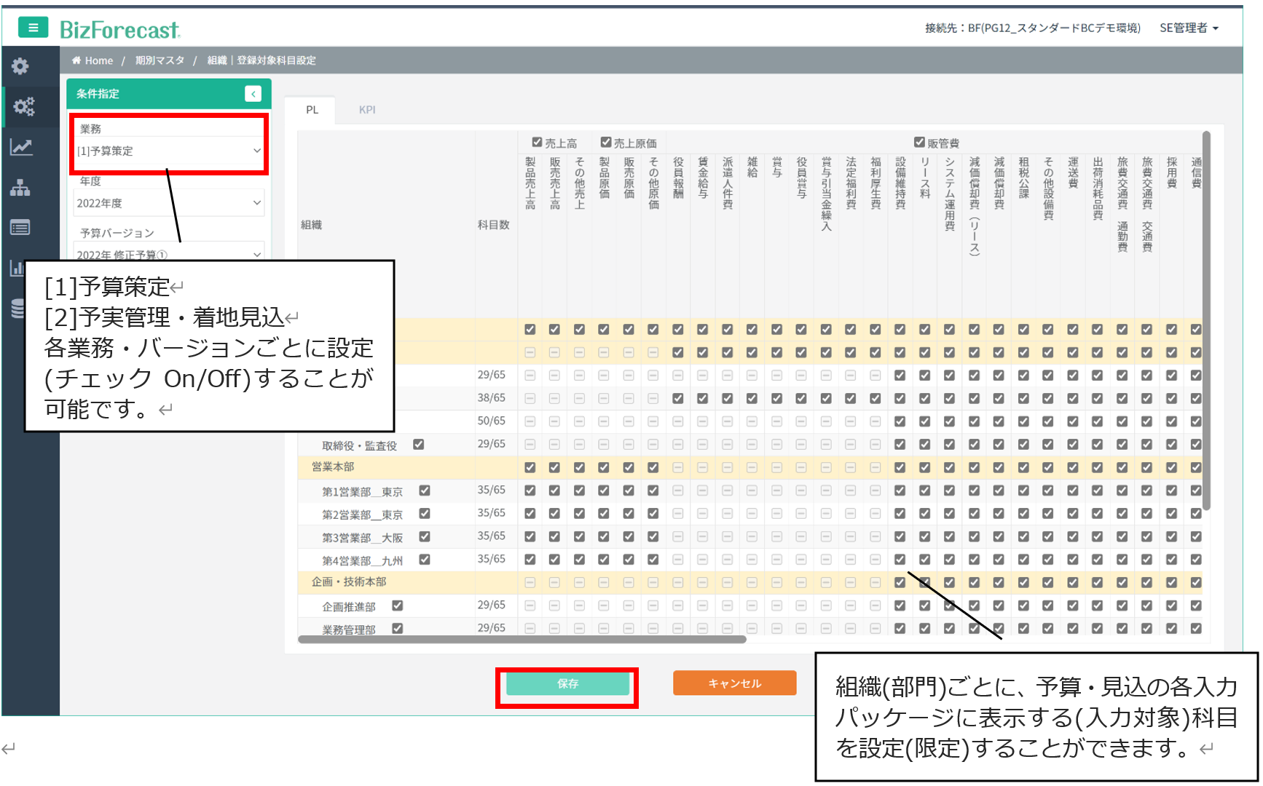Open the table list icon in sidebar
The height and width of the screenshot is (786, 1263).
coord(20,228)
